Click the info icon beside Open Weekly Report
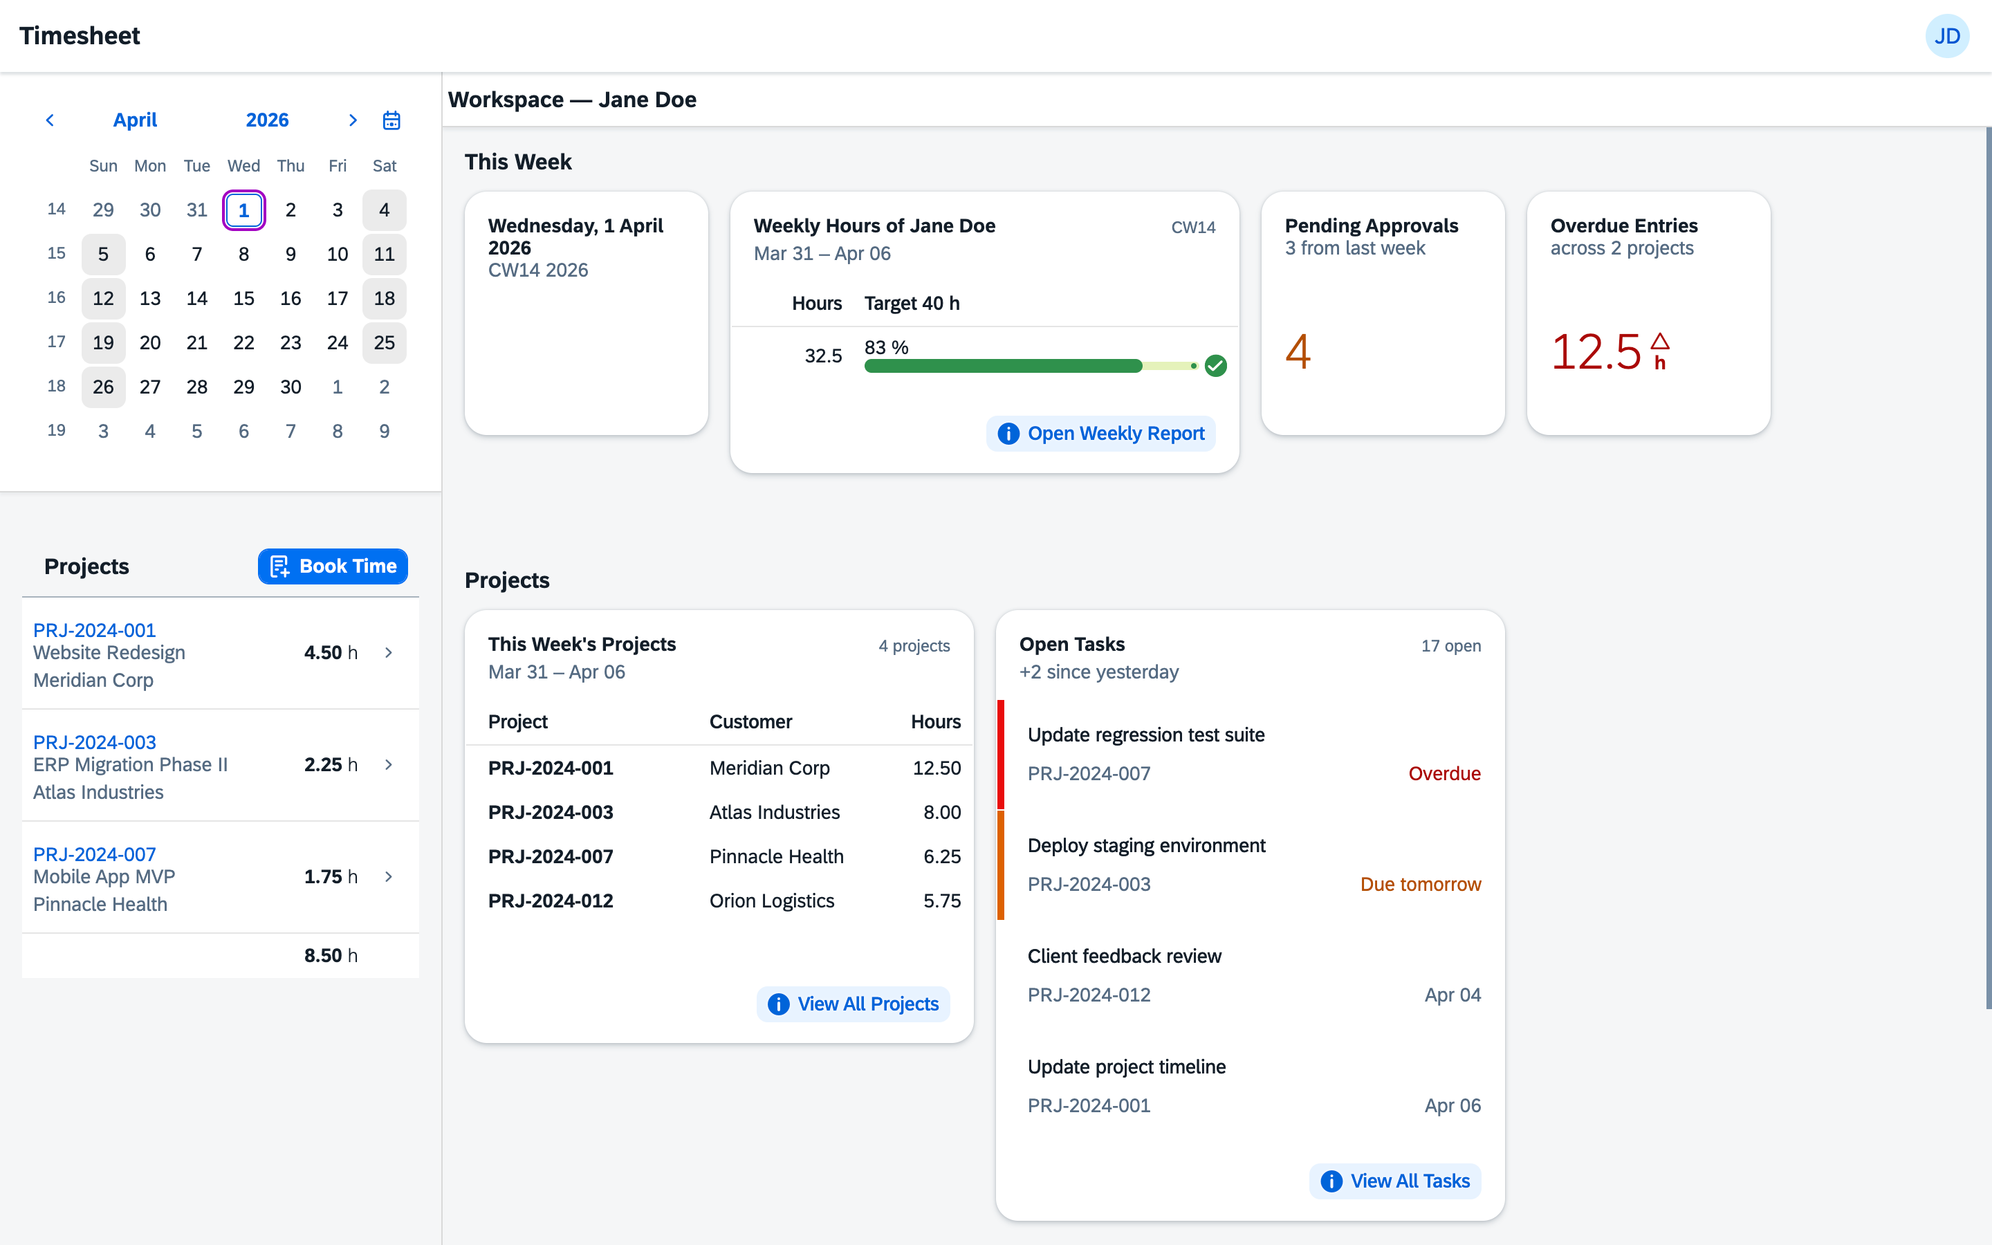This screenshot has height=1245, width=1992. (x=1008, y=433)
